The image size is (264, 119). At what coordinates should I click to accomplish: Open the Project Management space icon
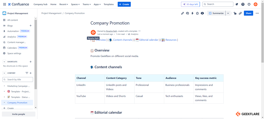pyautogui.click(x=4, y=13)
